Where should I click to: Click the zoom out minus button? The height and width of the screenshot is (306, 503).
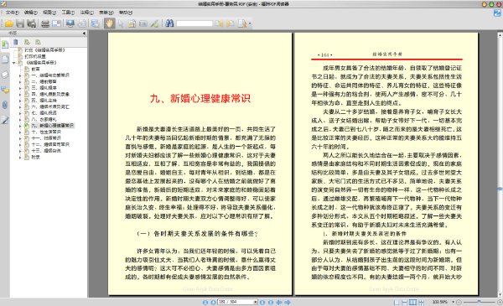[459, 302]
